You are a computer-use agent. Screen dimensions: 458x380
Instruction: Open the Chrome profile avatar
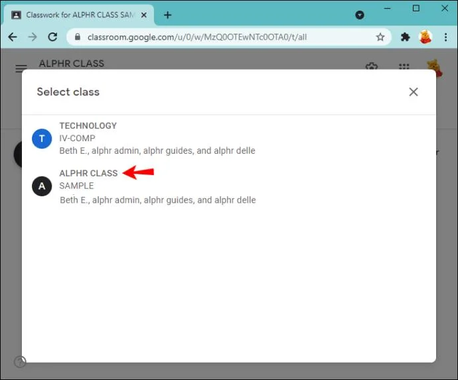pyautogui.click(x=425, y=37)
